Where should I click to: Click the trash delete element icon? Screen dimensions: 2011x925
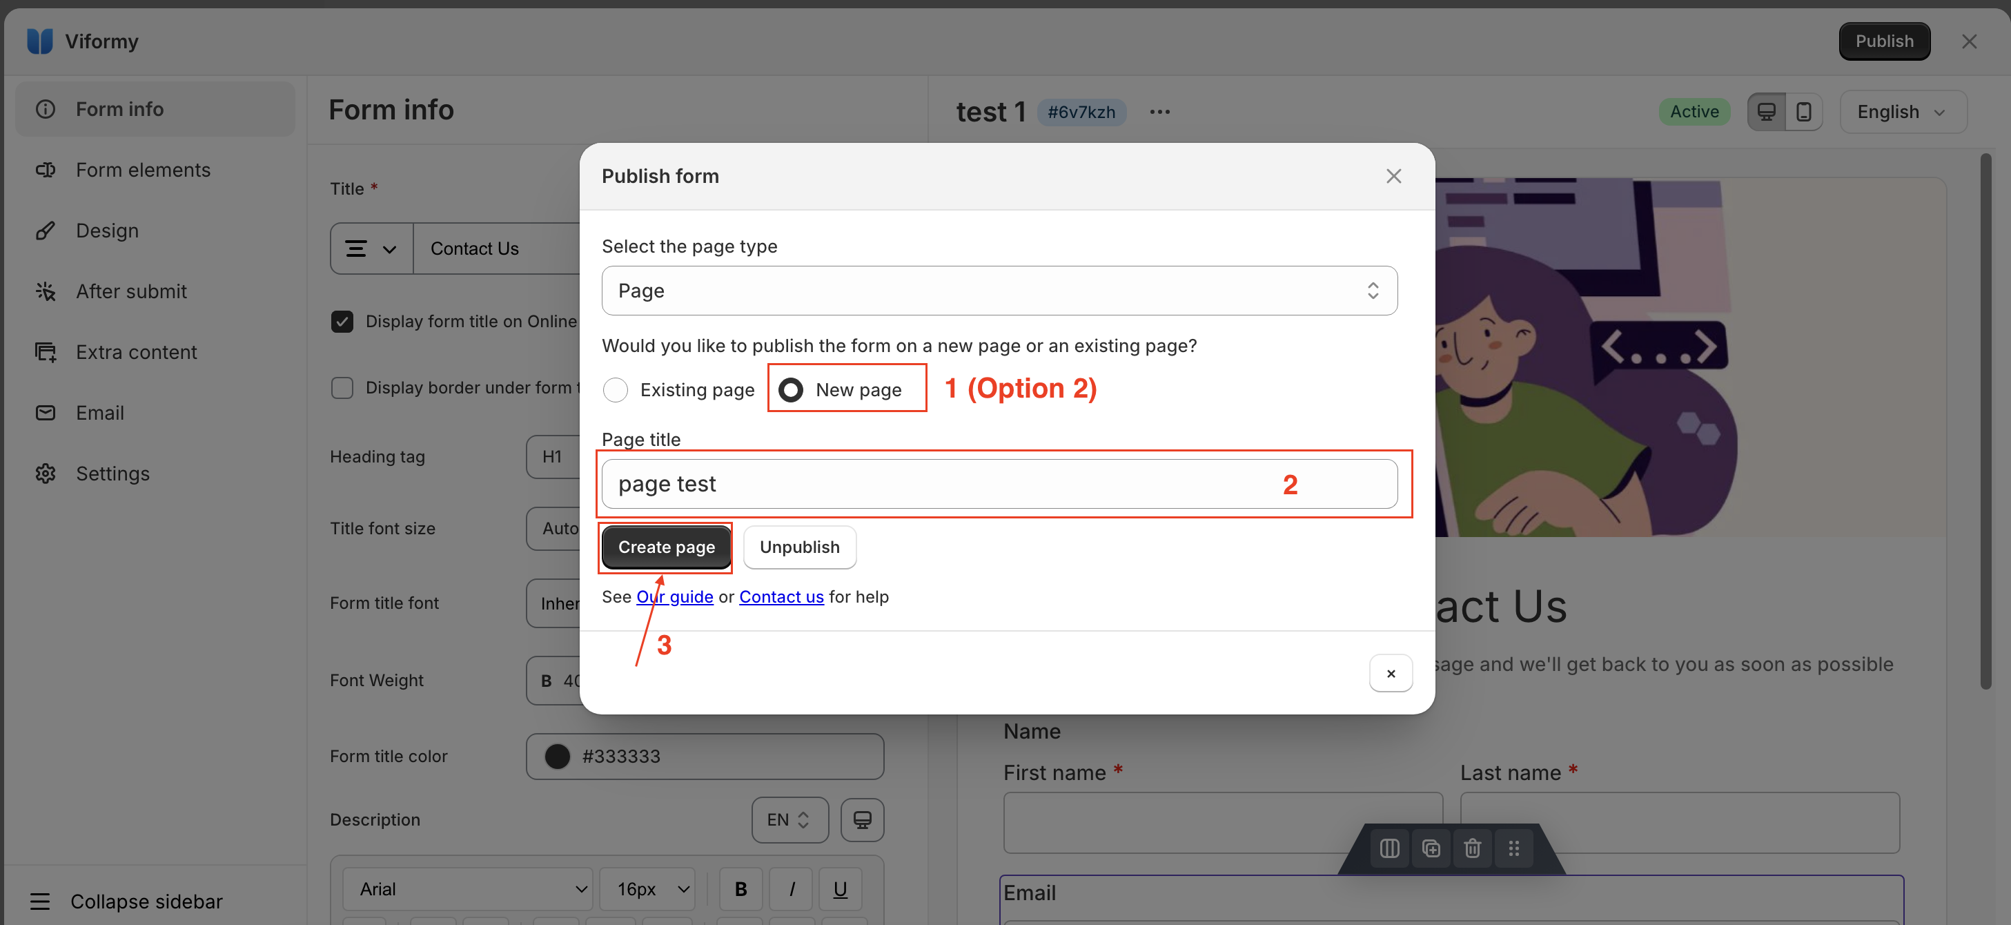1472,848
